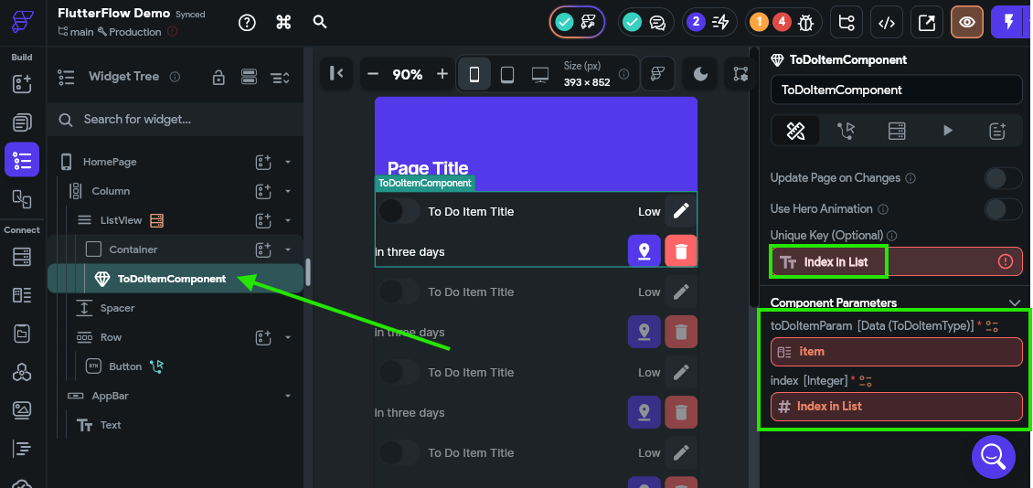The image size is (1033, 488).
Task: Edit the ToDoItemComponent name field
Action: click(x=897, y=90)
